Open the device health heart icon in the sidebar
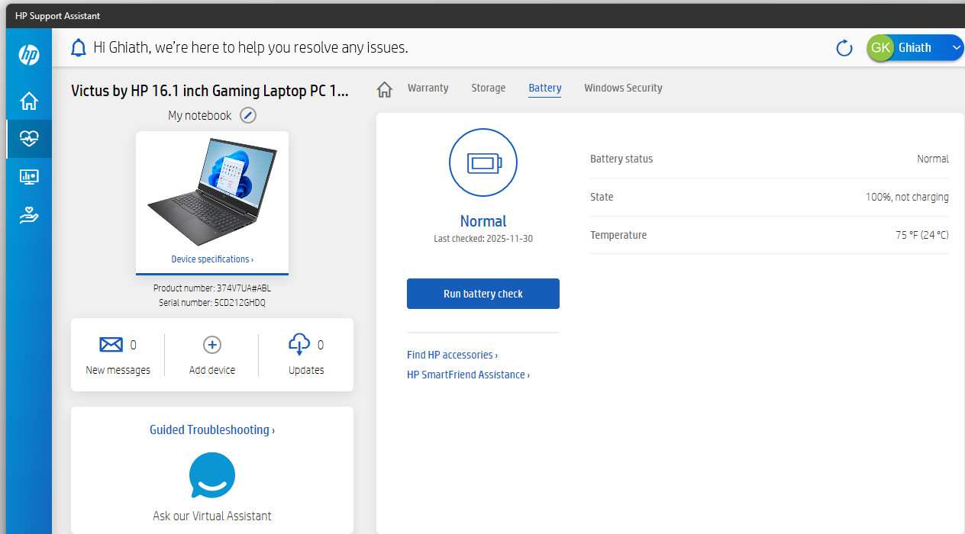 pos(29,139)
